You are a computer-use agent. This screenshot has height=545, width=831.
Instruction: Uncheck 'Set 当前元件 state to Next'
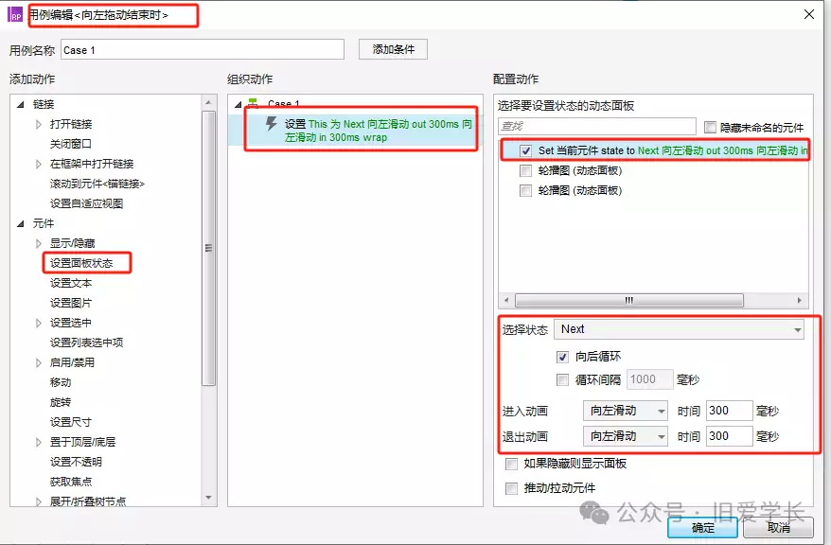point(525,151)
